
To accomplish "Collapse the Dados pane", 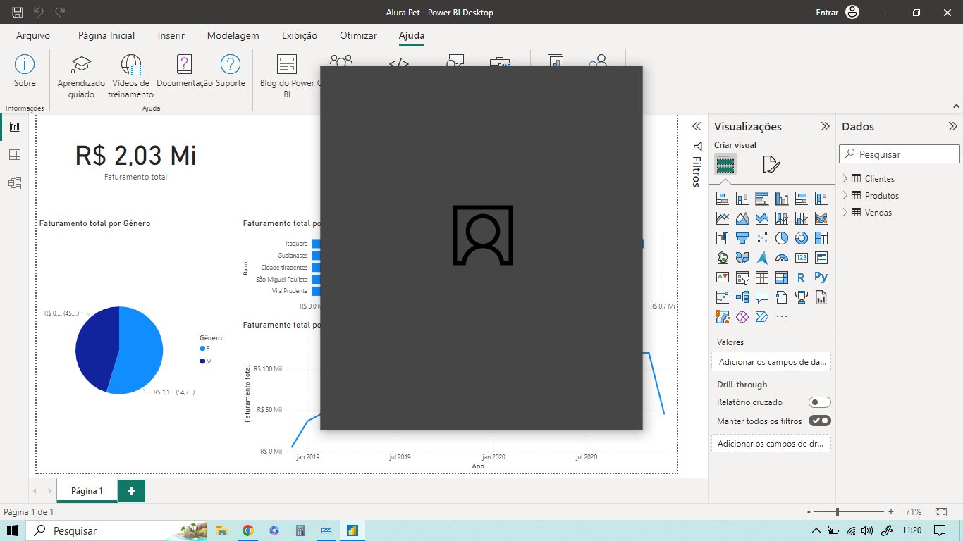I will pyautogui.click(x=952, y=126).
